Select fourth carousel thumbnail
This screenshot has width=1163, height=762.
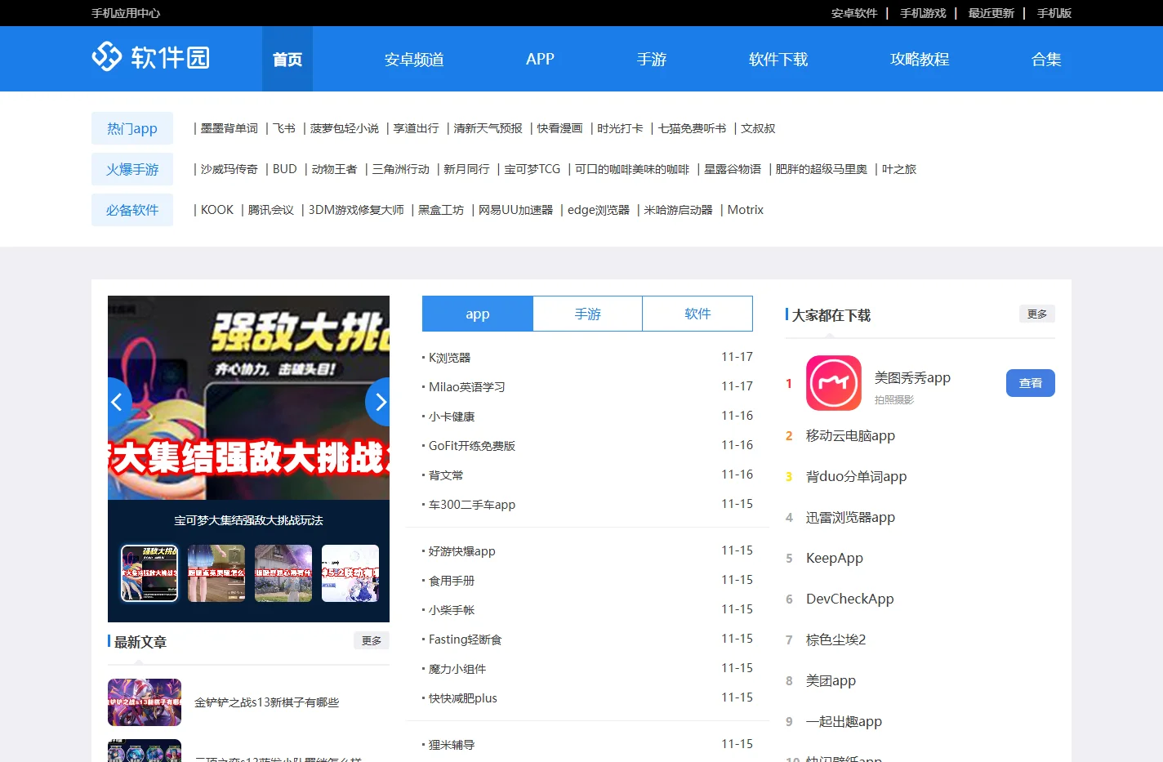tap(350, 573)
